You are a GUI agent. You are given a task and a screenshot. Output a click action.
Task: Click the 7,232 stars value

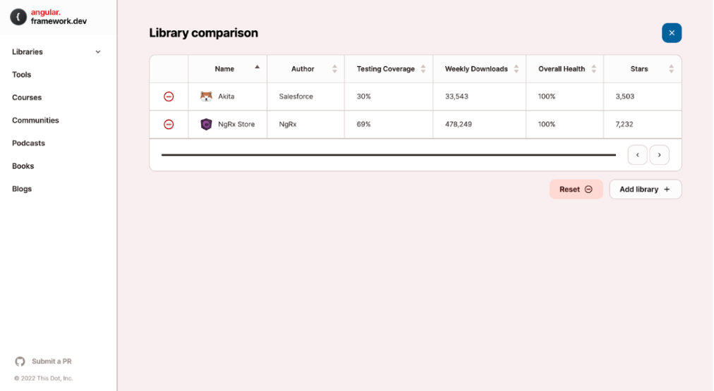coord(624,124)
